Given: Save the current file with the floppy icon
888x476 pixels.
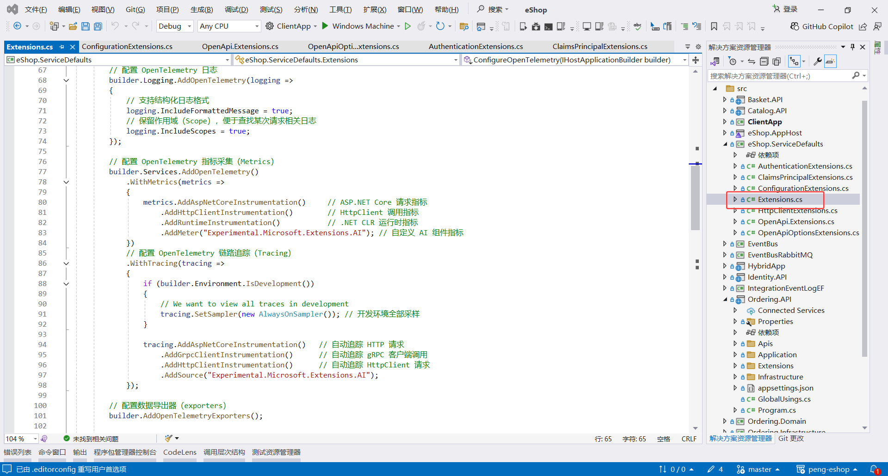Looking at the screenshot, I should pyautogui.click(x=86, y=26).
